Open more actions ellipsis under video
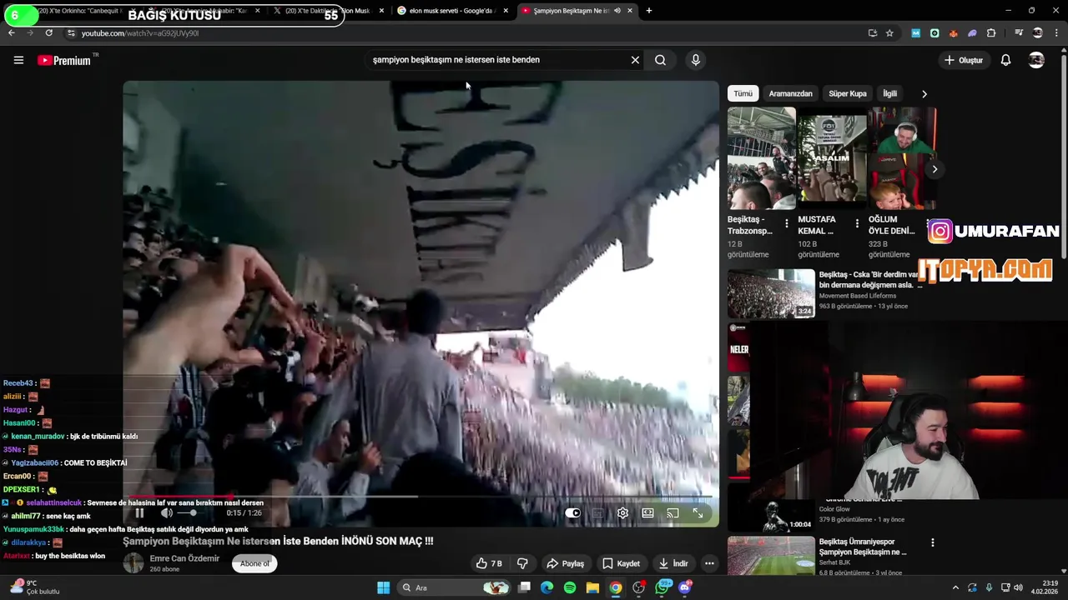 click(x=709, y=563)
